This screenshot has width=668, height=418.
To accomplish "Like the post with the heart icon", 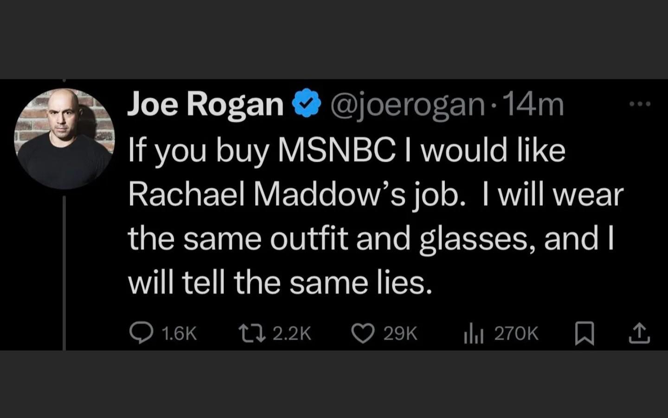I will [x=362, y=333].
